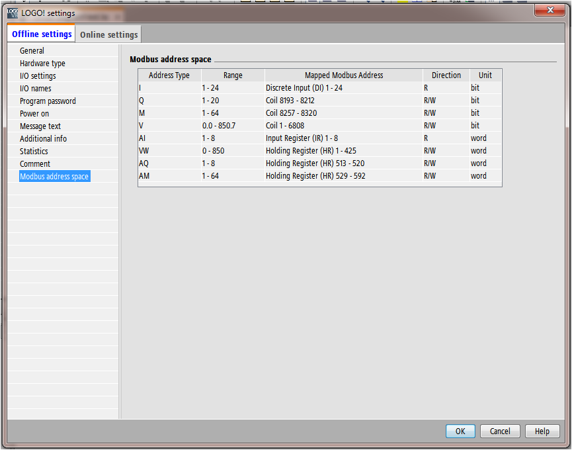Close the LOGO! settings dialog
Viewport: 572px width, 450px height.
click(550, 10)
